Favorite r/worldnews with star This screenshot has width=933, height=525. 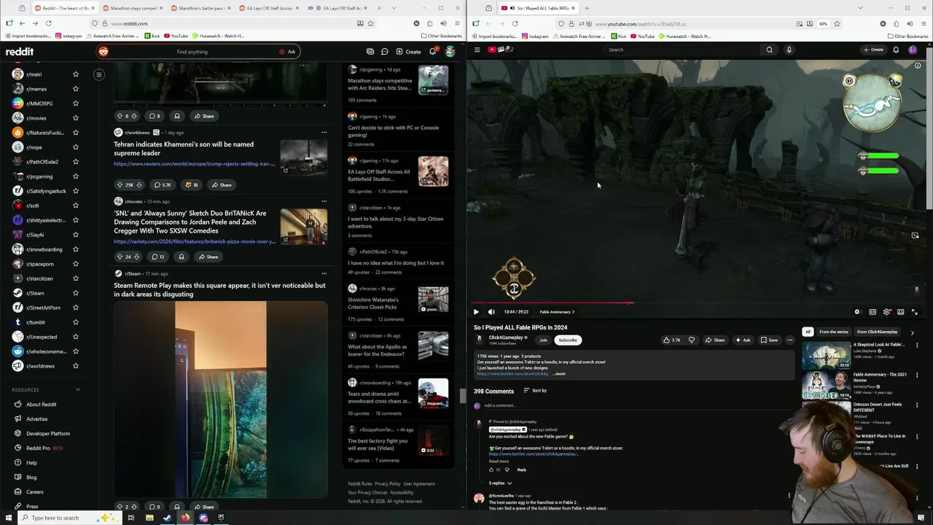pyautogui.click(x=75, y=366)
